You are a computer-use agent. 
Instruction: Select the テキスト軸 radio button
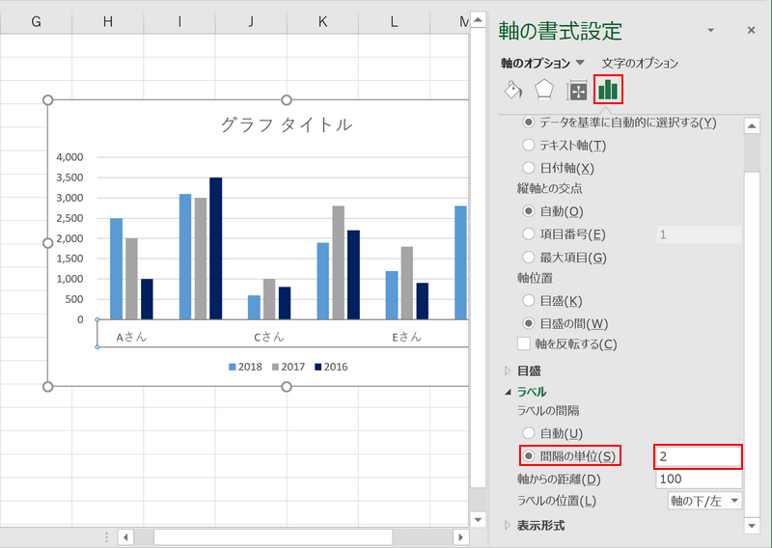pos(529,145)
